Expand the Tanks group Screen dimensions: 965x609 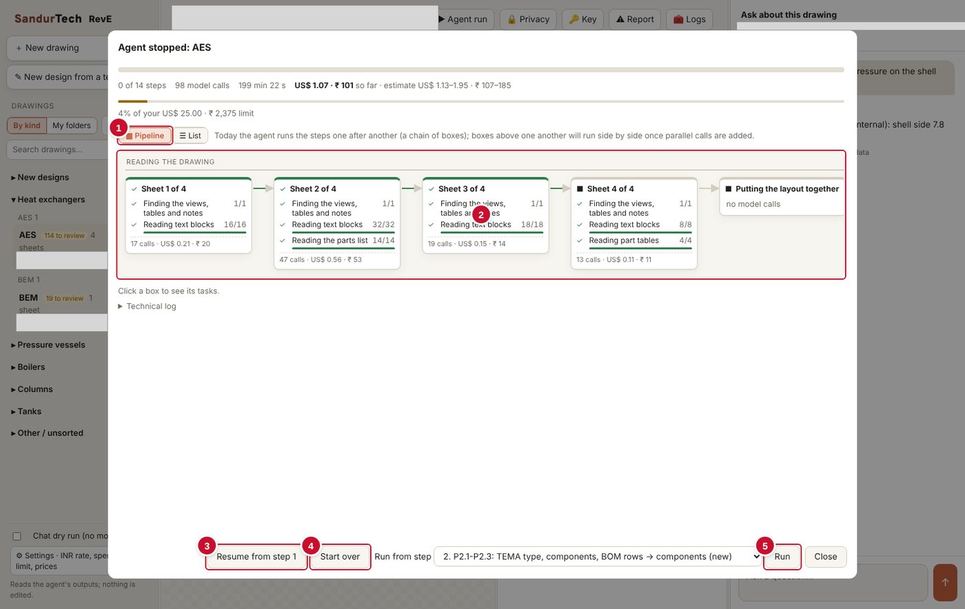coord(26,411)
